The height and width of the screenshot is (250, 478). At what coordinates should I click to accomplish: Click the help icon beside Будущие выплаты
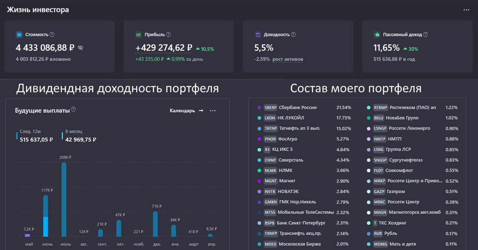(73, 110)
